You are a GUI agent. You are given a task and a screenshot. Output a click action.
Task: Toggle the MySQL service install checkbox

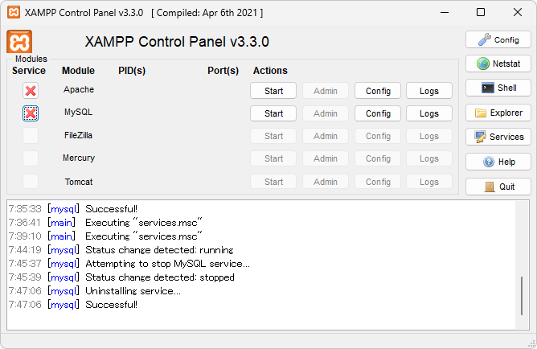[x=31, y=113]
